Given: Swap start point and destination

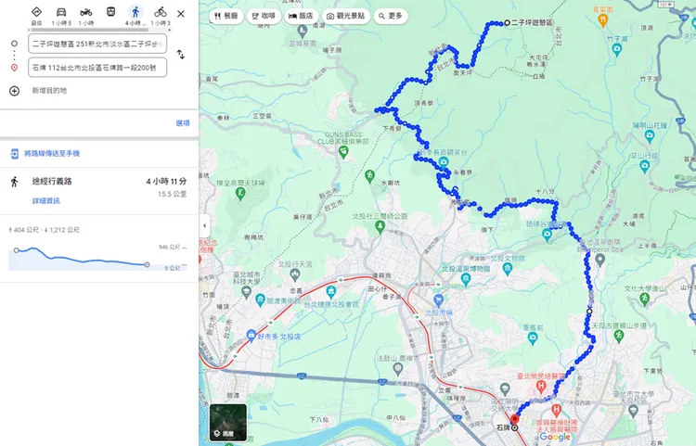Looking at the screenshot, I should point(181,55).
